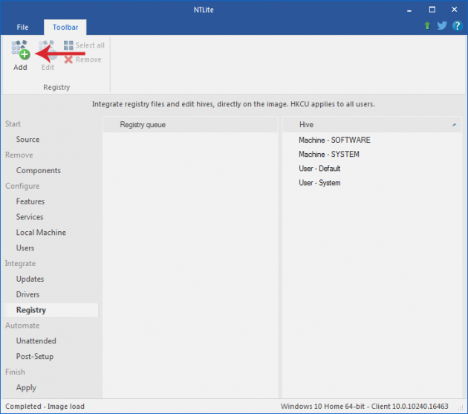Click the green upload arrow icon
Viewport: 468px width, 414px height.
coord(427,26)
